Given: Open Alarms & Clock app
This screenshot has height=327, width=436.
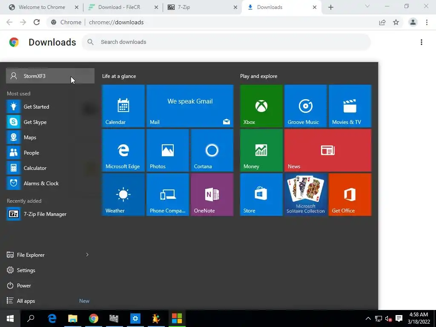Looking at the screenshot, I should click(x=50, y=183).
